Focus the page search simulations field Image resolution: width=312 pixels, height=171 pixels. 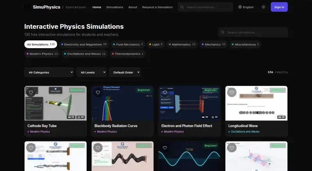point(253,32)
